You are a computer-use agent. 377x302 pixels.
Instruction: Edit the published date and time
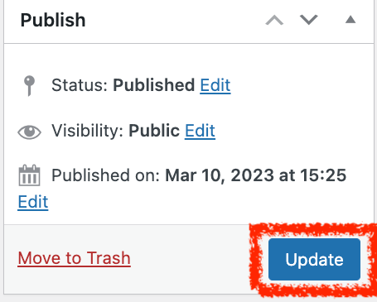click(33, 202)
